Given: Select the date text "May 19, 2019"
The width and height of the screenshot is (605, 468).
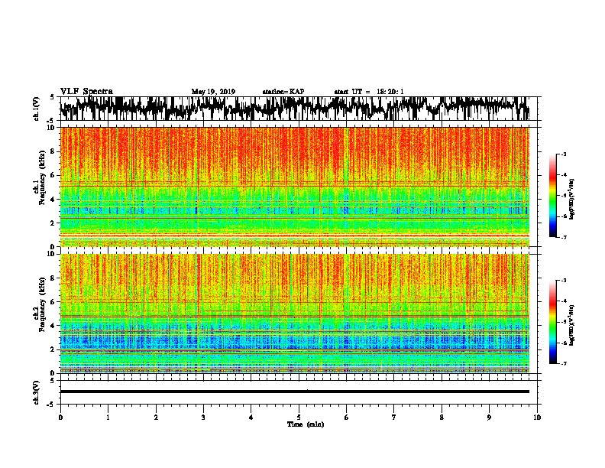Looking at the screenshot, I should (x=213, y=92).
